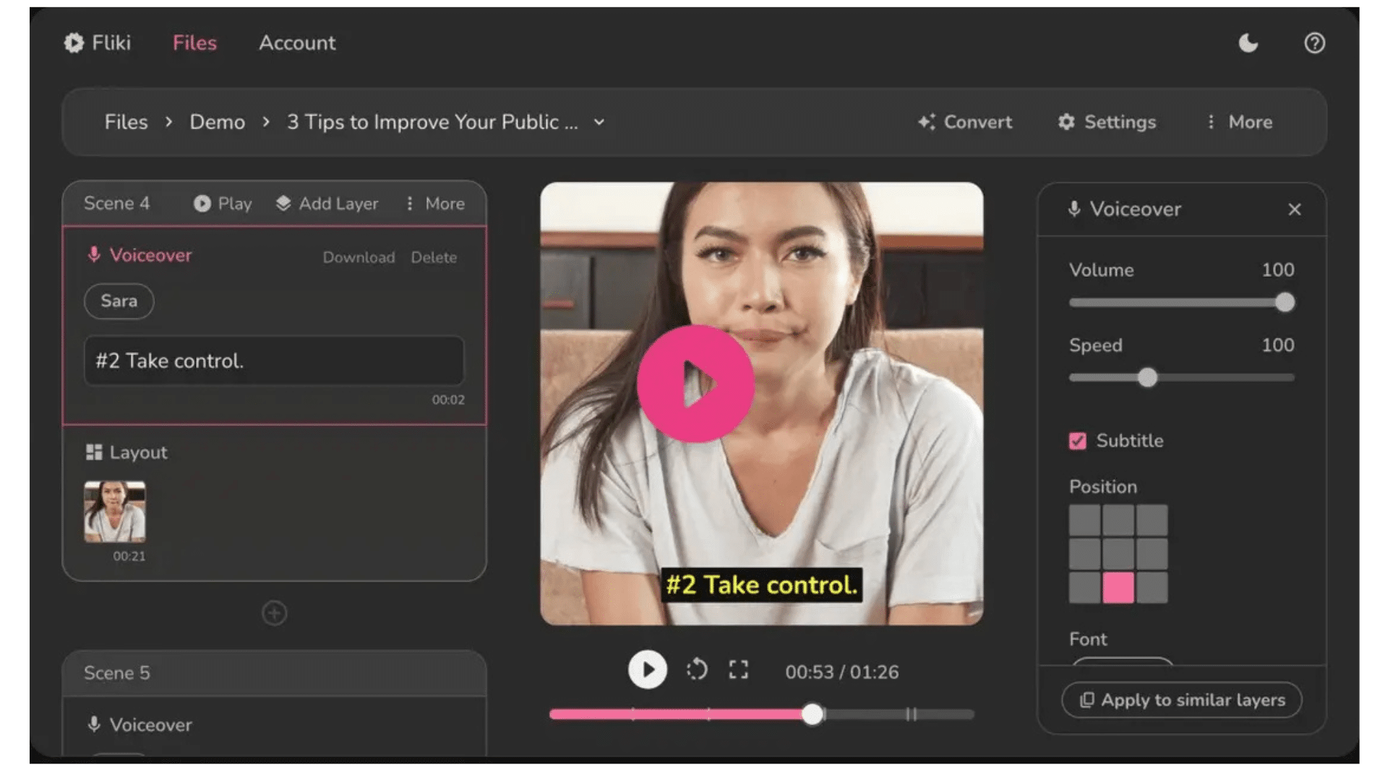Expand the file name dropdown chevron
This screenshot has height=773, width=1385.
point(599,122)
